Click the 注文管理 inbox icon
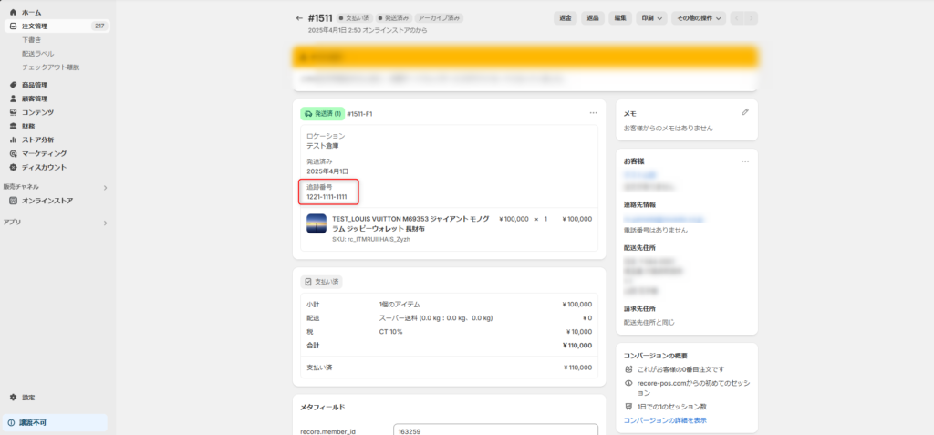This screenshot has height=435, width=934. 13,26
